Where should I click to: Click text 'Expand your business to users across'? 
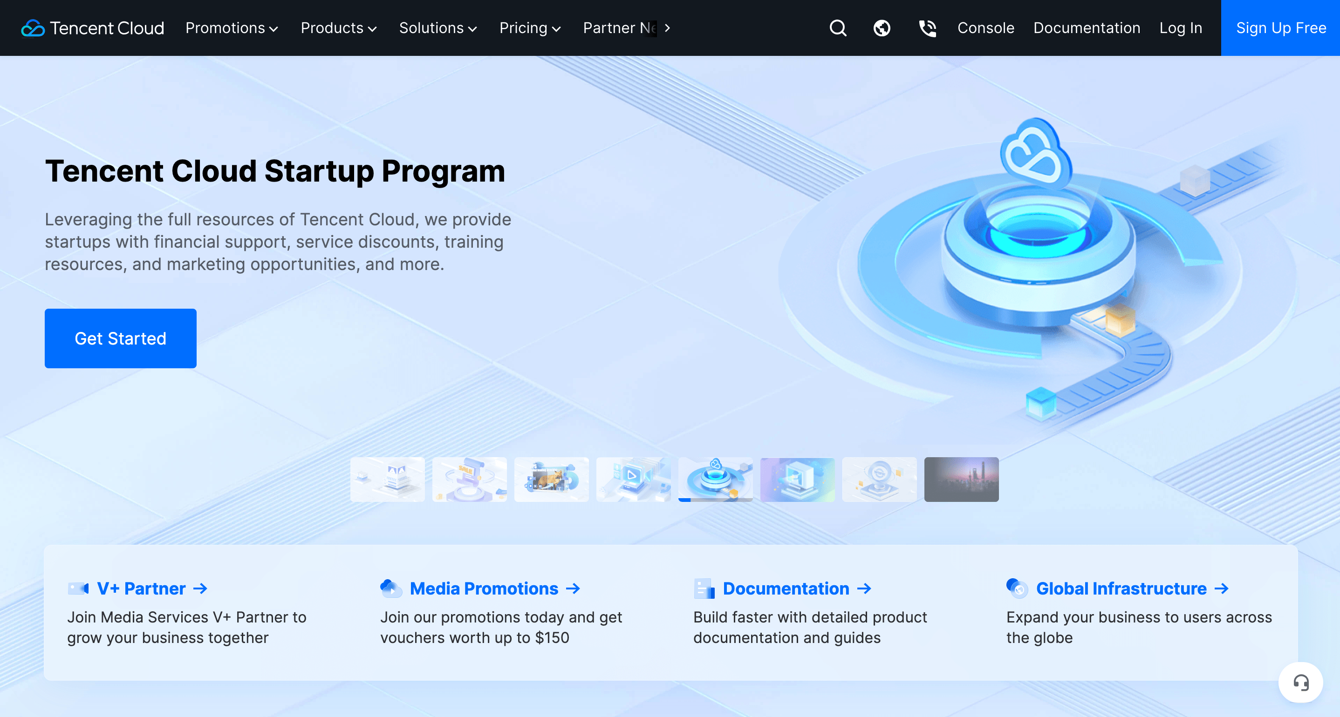[1139, 617]
